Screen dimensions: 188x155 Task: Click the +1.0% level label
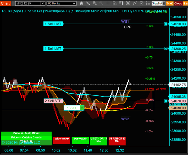pyautogui.click(x=149, y=47)
